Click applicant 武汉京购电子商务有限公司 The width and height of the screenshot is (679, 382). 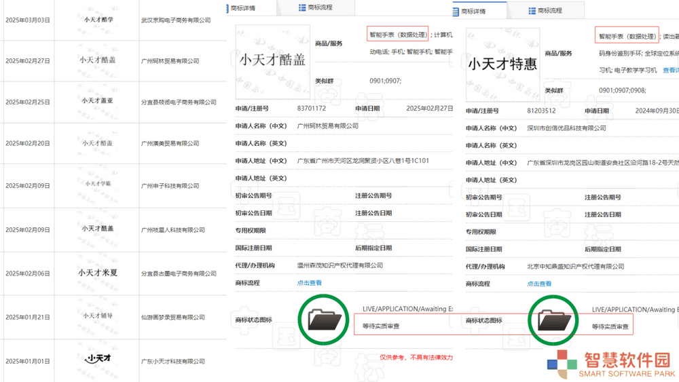[176, 20]
